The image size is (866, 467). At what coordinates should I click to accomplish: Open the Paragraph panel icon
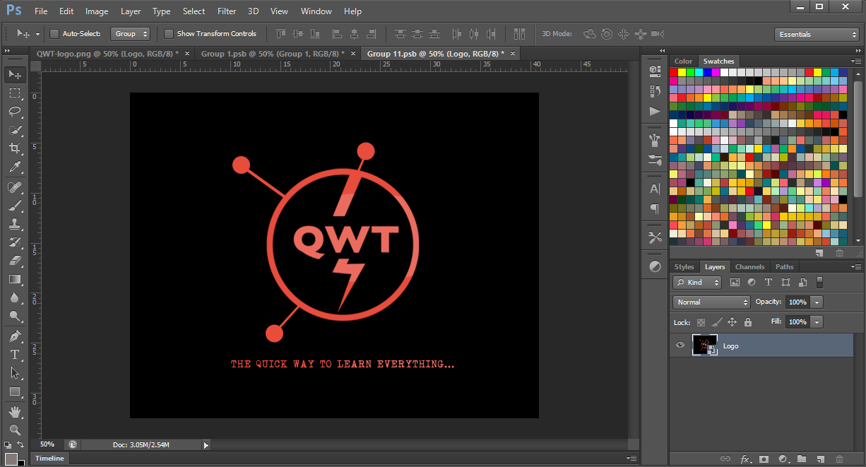(654, 209)
